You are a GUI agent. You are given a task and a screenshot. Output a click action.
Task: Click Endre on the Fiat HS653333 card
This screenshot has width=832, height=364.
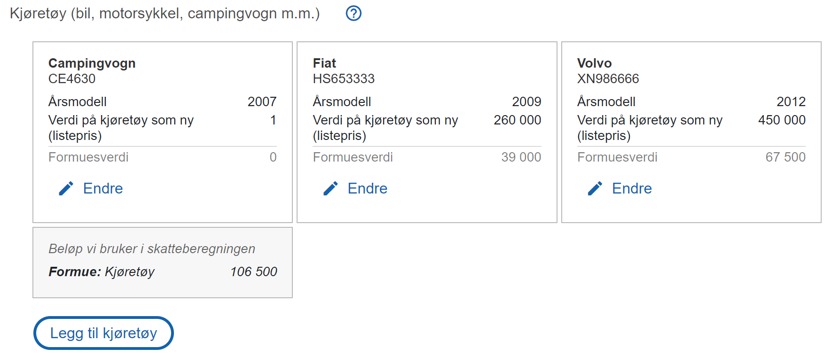[x=368, y=188]
